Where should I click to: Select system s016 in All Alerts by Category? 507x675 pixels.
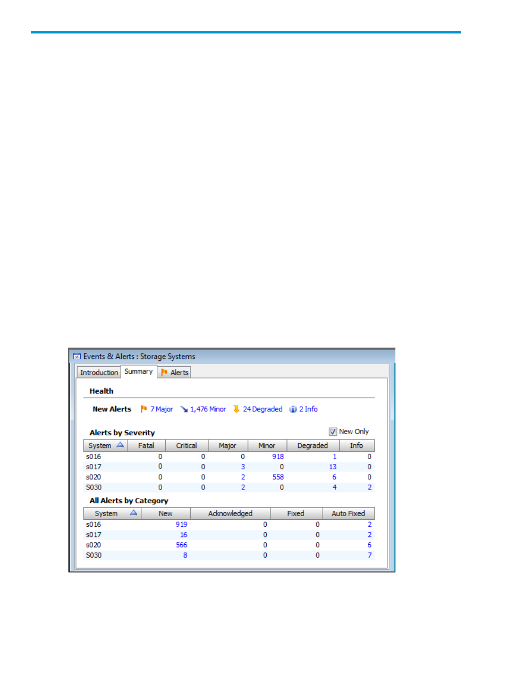94,525
